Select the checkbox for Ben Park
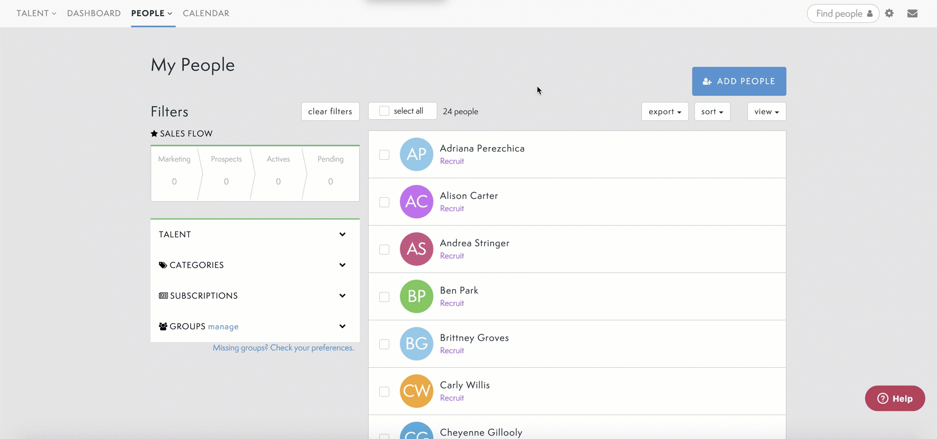 [384, 296]
